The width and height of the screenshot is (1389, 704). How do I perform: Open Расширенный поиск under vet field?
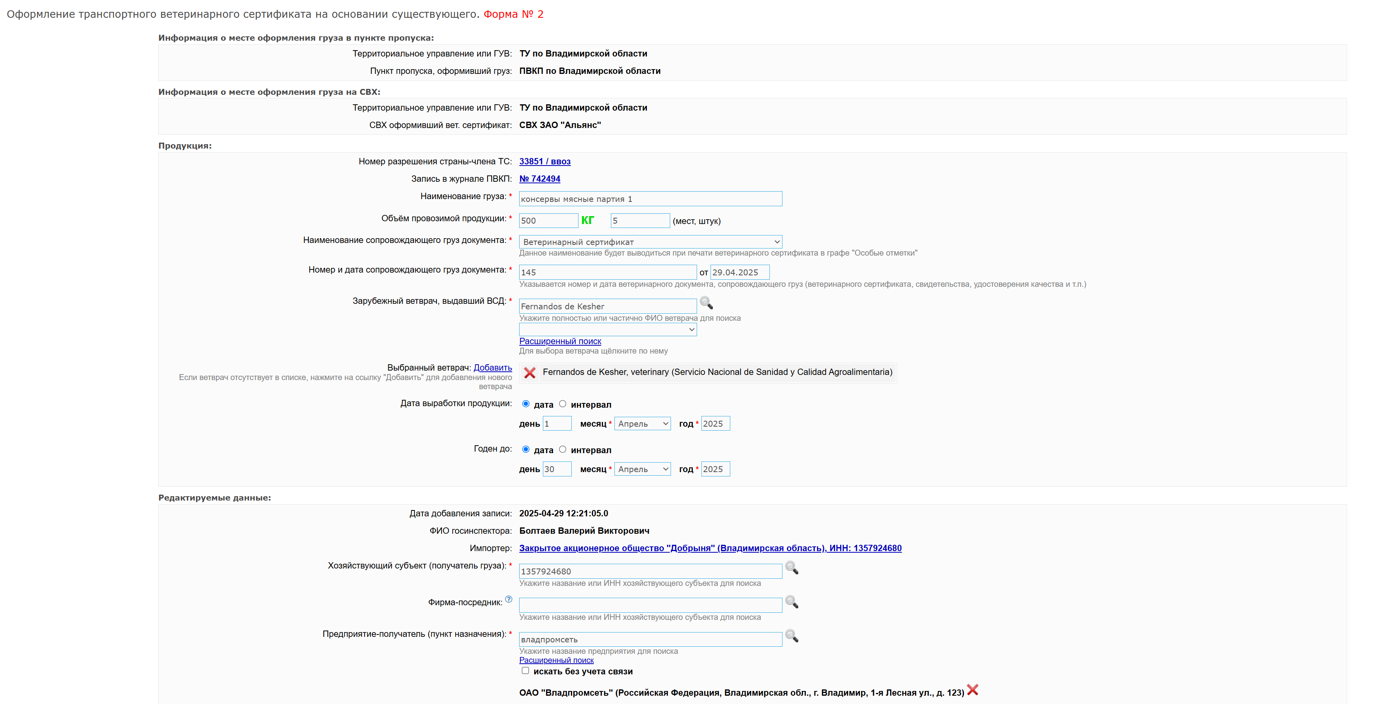click(560, 341)
